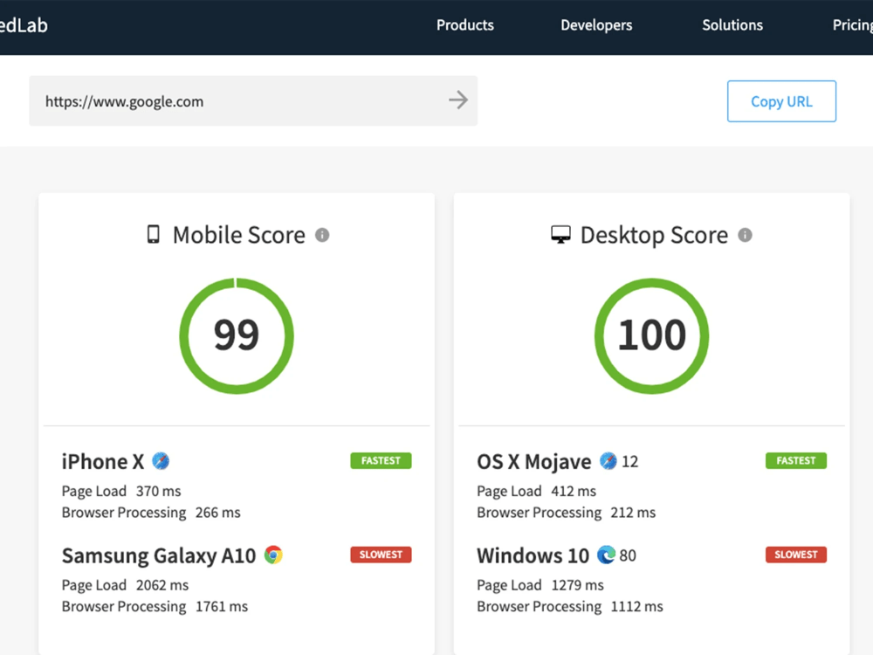Screen dimensions: 873x655
Task: Click Mojave Page Load 412 ms value
Action: pyautogui.click(x=574, y=491)
